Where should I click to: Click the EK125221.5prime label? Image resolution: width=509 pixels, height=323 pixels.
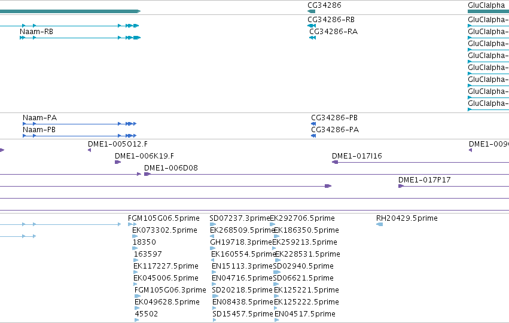(x=306, y=290)
